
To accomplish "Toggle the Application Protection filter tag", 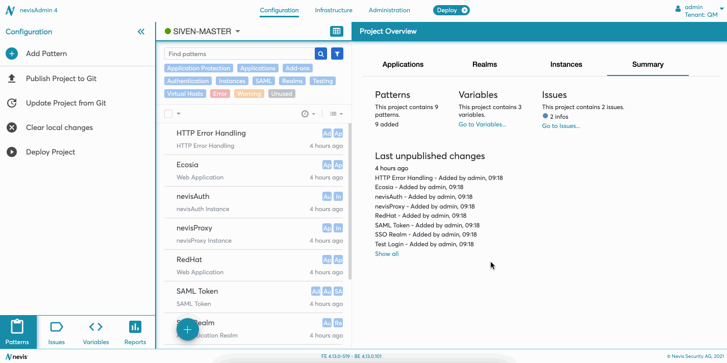I will tap(198, 68).
